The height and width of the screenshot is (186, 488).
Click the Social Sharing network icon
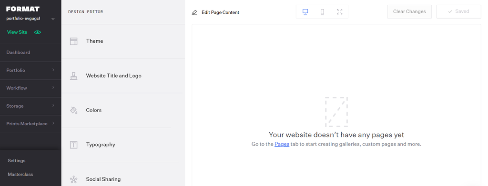tap(73, 179)
